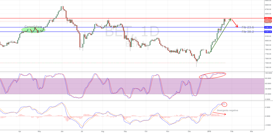Click Feb on the time axis

click(x=231, y=131)
